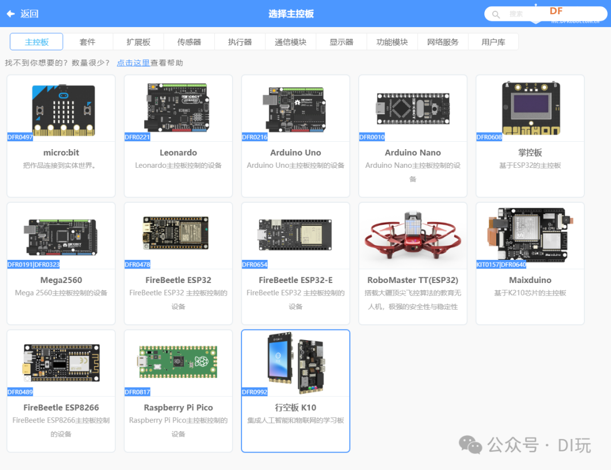Focus the 搜索 search input field
The width and height of the screenshot is (611, 470).
[545, 14]
